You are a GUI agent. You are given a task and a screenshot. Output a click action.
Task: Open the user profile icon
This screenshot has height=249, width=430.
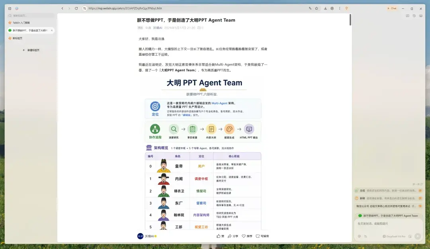tap(332, 8)
